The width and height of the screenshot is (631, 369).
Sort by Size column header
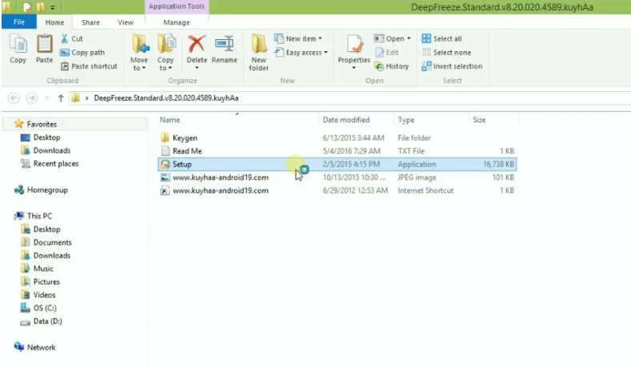pos(493,119)
